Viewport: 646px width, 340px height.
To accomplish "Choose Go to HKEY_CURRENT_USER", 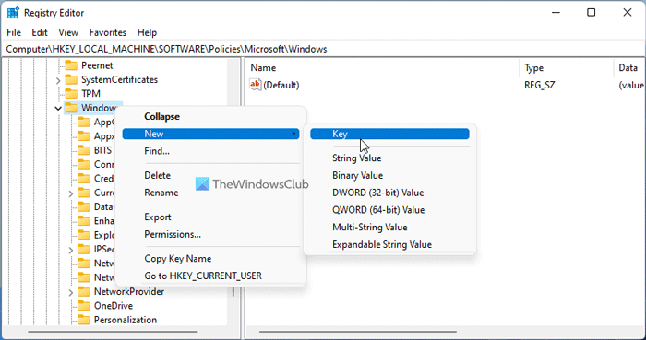I will coord(210,276).
